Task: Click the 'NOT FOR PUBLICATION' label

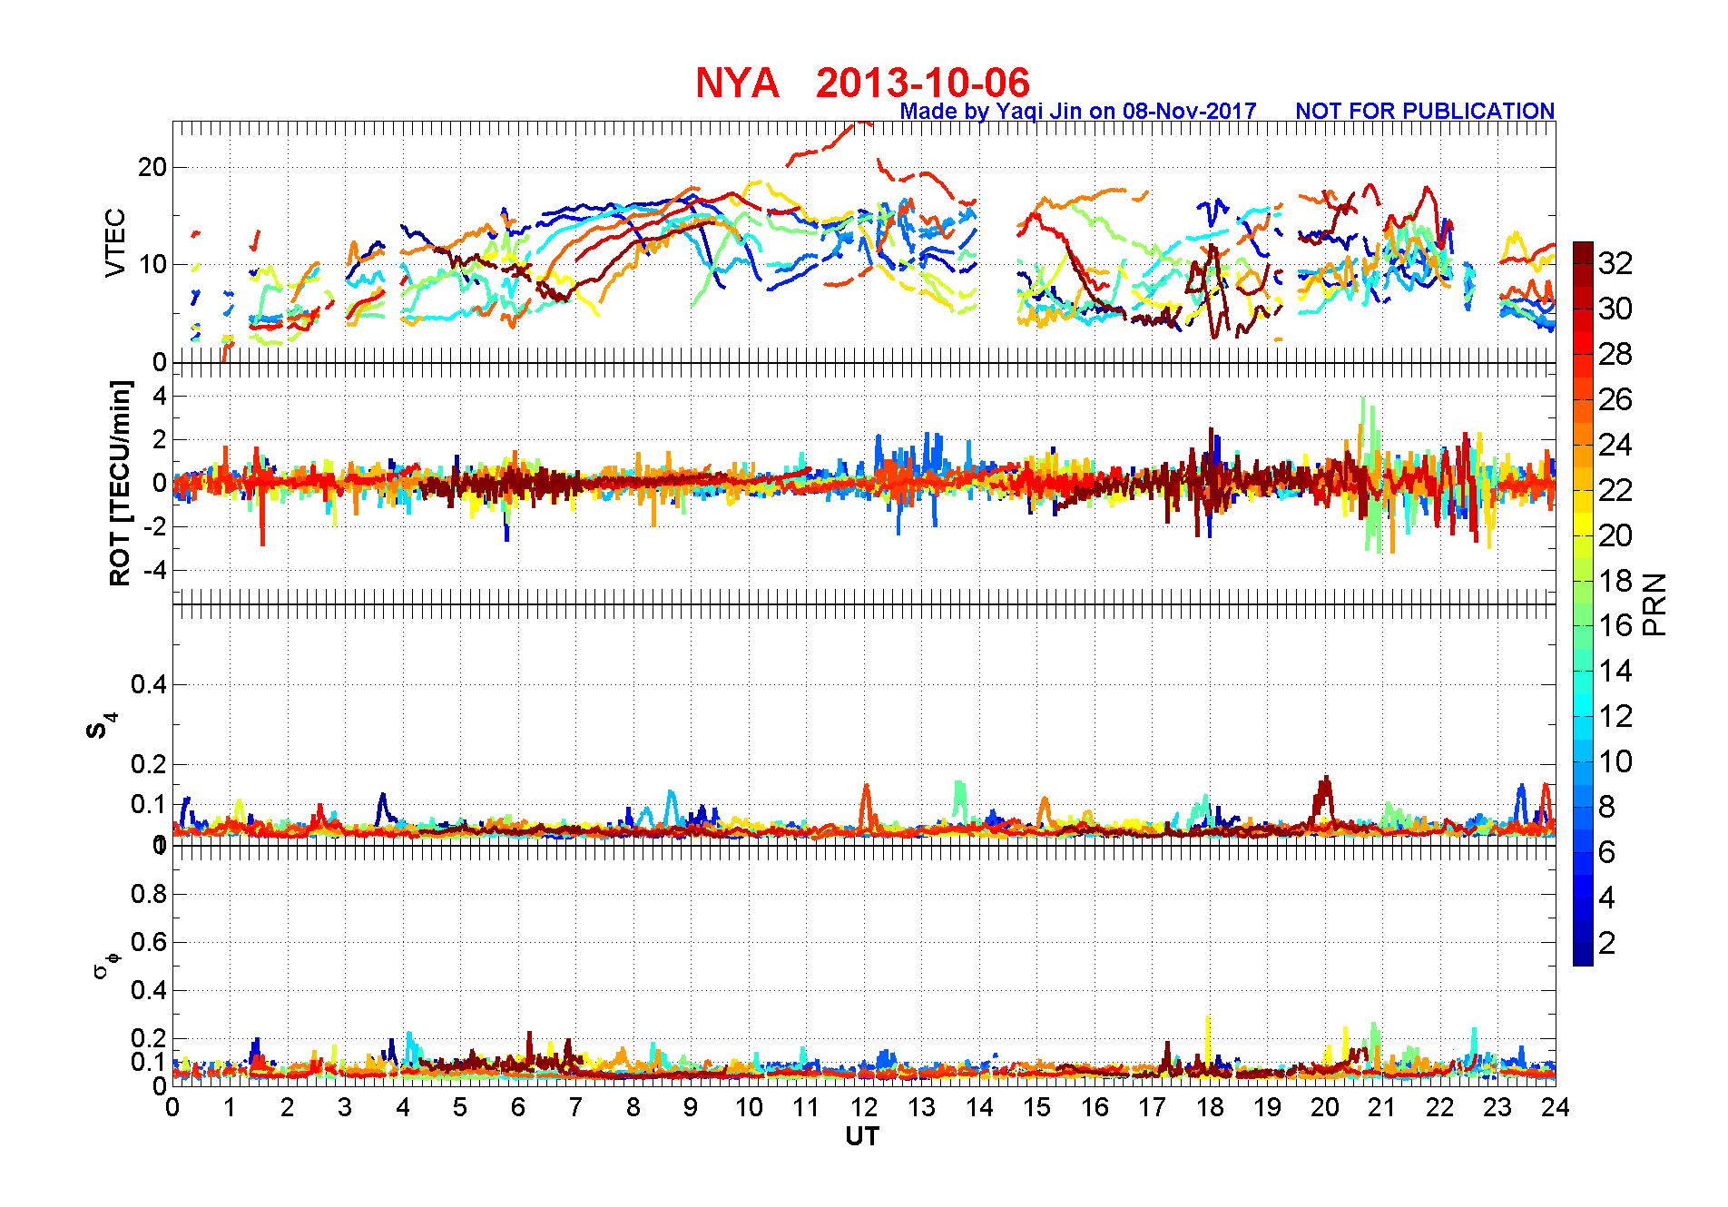Action: pos(1425,111)
